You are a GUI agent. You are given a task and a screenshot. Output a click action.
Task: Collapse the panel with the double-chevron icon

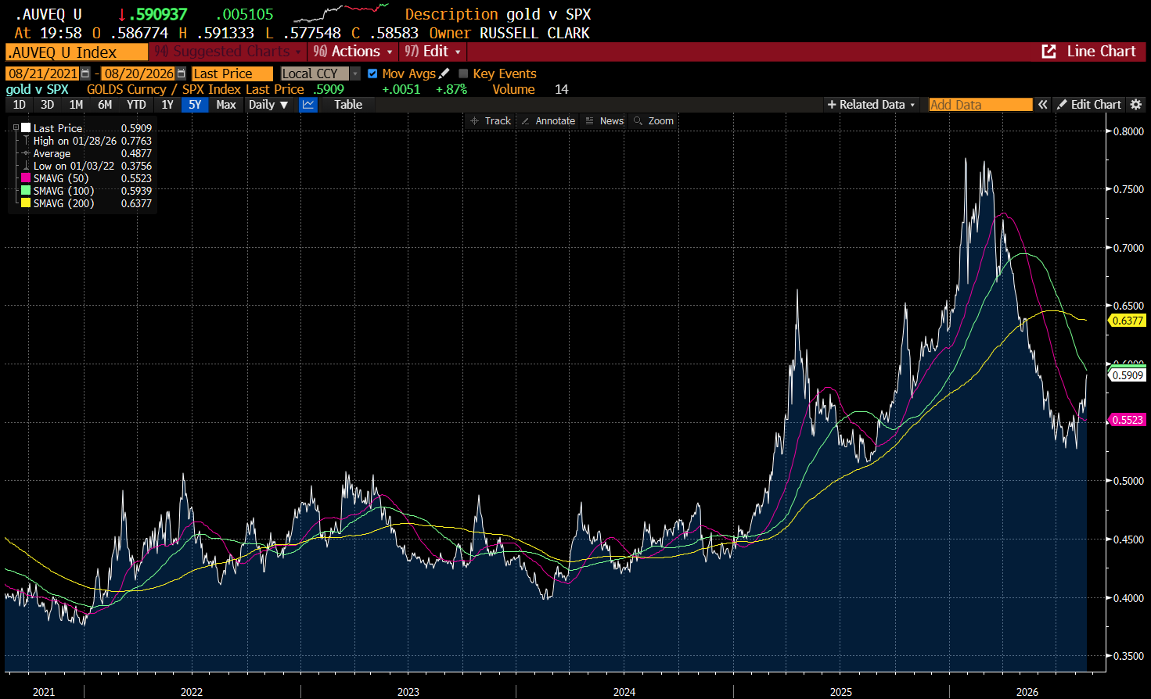pyautogui.click(x=1043, y=105)
